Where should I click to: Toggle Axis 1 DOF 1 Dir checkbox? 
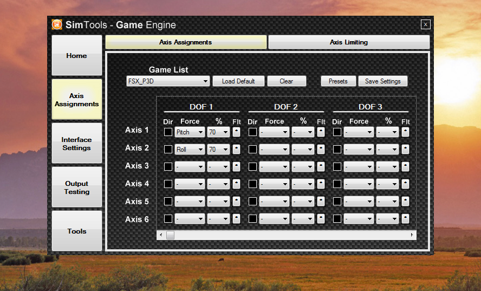pyautogui.click(x=168, y=132)
